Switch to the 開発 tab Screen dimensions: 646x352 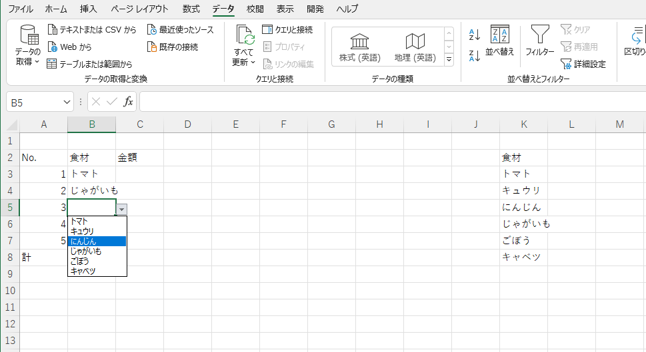tap(315, 9)
